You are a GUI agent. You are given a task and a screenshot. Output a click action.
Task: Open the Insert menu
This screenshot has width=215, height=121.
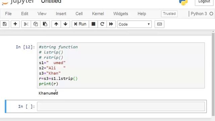(61, 14)
